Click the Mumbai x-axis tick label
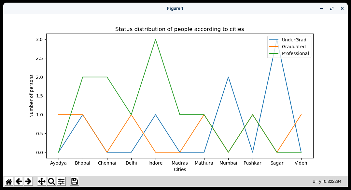Viewport: 351px width, 190px height. coord(228,163)
